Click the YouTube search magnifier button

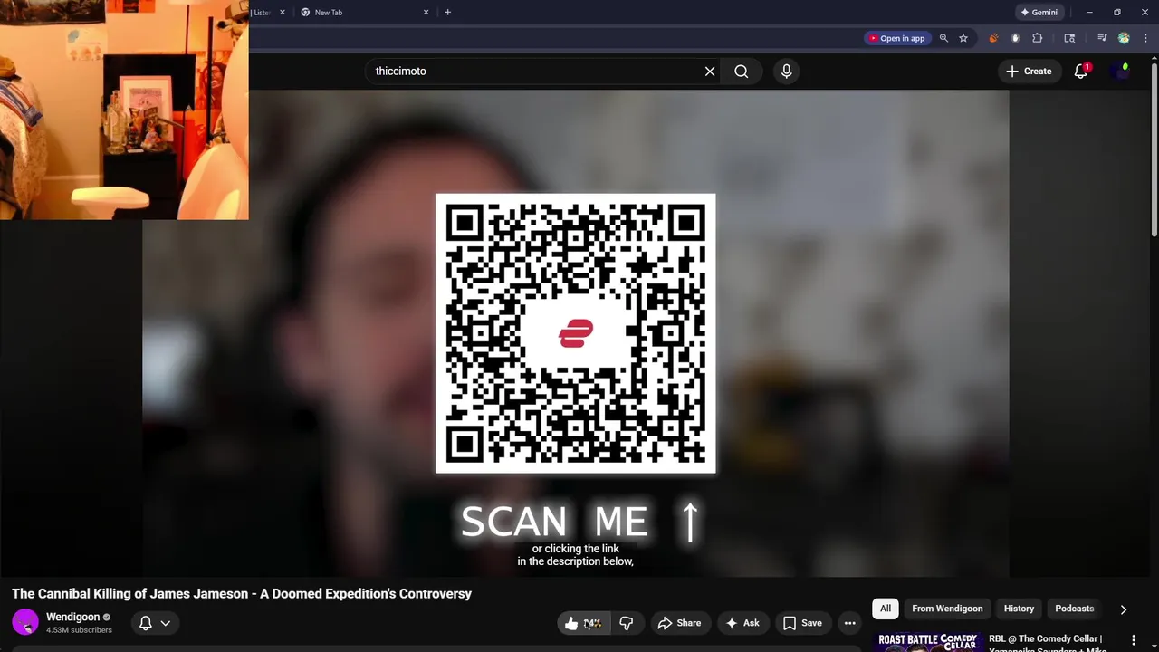click(742, 72)
